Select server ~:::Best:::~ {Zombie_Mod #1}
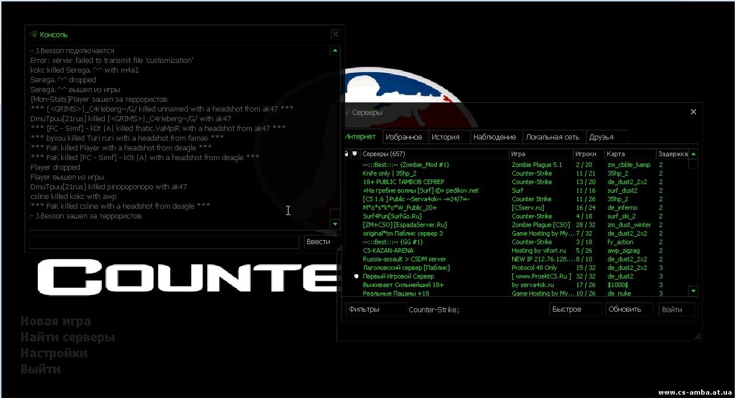The image size is (735, 398). point(515,165)
